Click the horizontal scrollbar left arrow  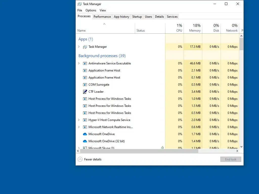pos(78,151)
